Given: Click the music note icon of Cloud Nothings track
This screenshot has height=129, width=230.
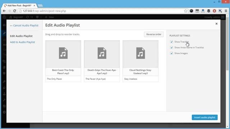Looking at the screenshot, I should [x=141, y=53].
